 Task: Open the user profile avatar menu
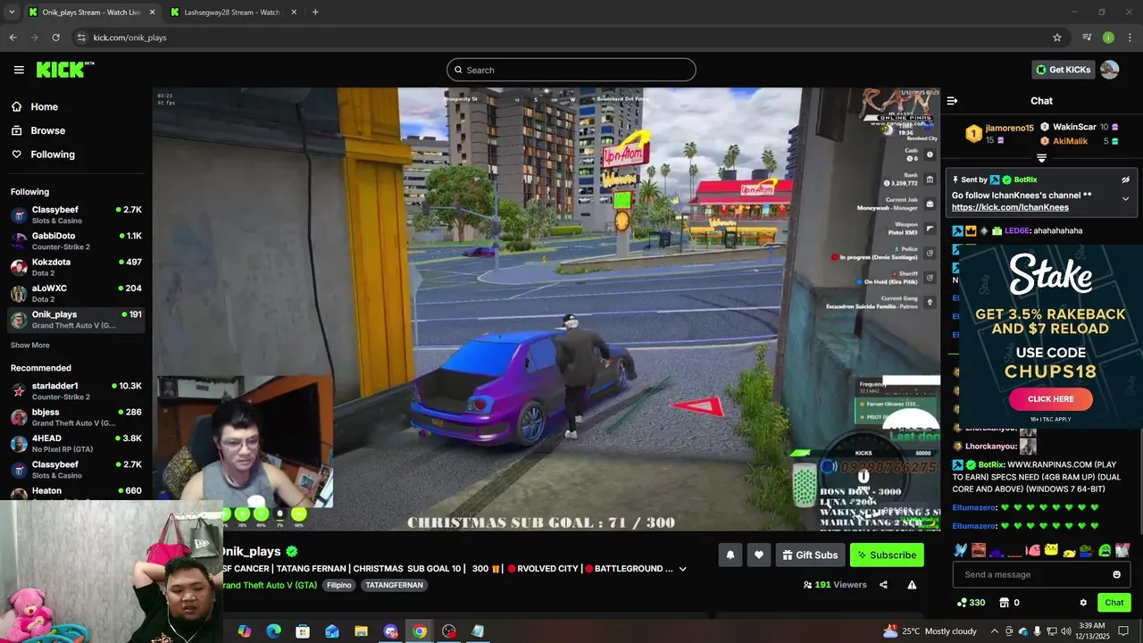pos(1110,70)
